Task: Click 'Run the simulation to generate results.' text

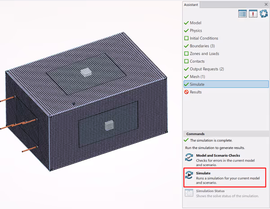Action: [x=215, y=148]
